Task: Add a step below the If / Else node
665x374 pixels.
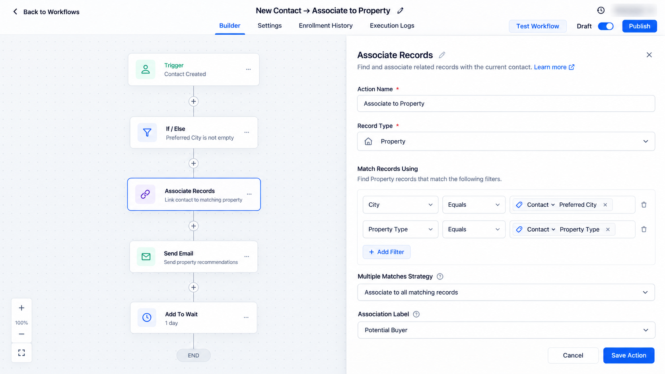Action: pyautogui.click(x=194, y=163)
